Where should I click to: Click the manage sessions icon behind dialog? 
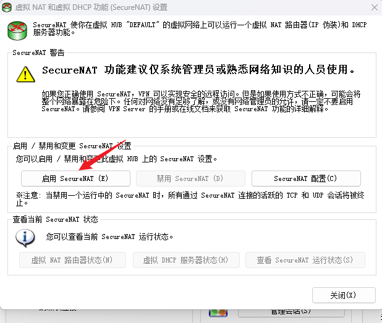tap(218, 313)
